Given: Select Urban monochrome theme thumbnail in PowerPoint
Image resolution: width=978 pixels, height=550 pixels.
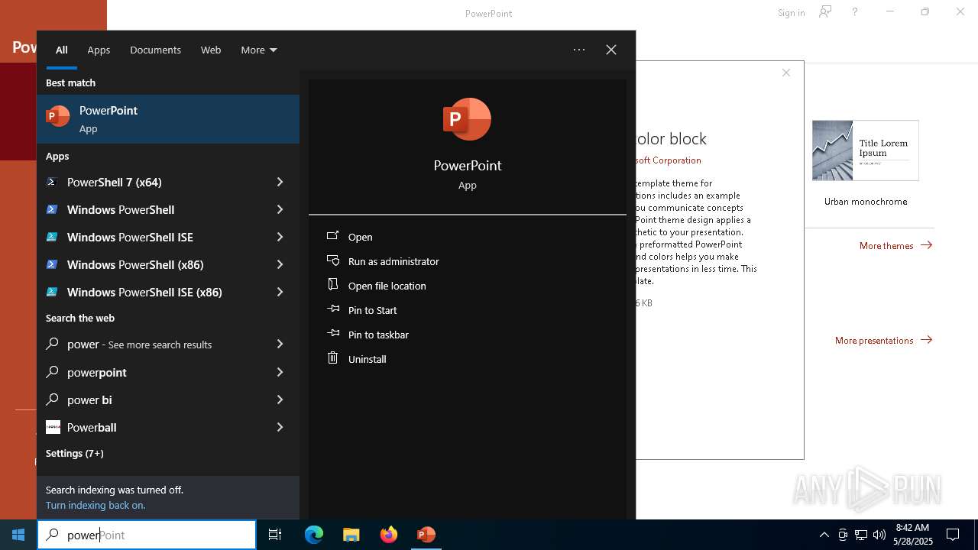Looking at the screenshot, I should click(x=866, y=150).
